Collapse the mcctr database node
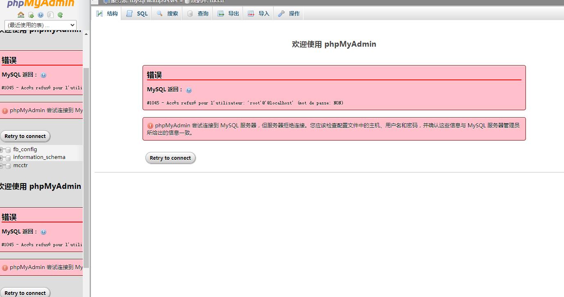564x297 pixels. pyautogui.click(x=2, y=166)
